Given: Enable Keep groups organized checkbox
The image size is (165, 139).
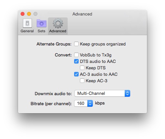Looking at the screenshot, I should [76, 44].
